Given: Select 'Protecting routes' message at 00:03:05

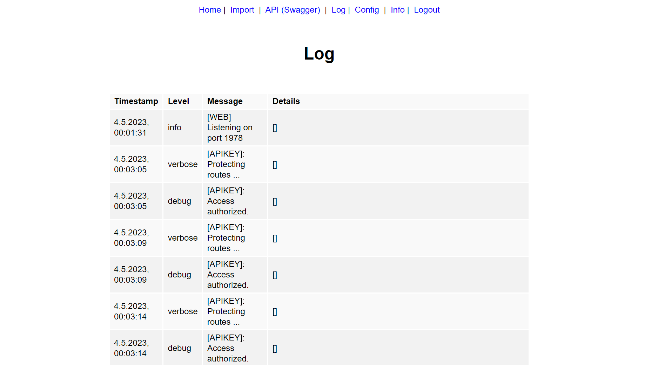Looking at the screenshot, I should coord(235,164).
